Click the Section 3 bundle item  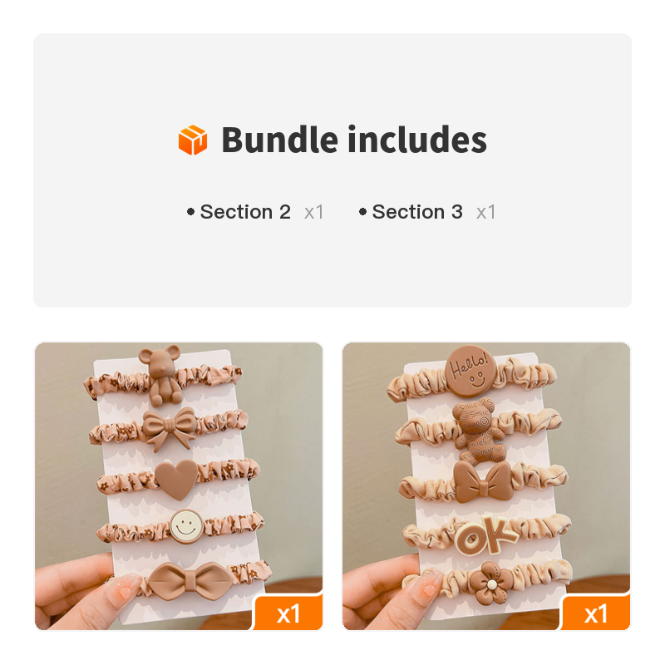pos(417,212)
